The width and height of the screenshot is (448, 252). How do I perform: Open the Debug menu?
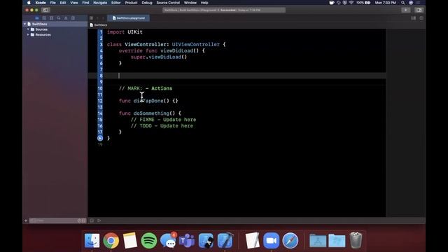tap(147, 3)
